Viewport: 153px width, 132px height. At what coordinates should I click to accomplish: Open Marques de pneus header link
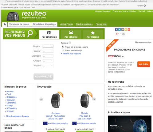(103, 11)
